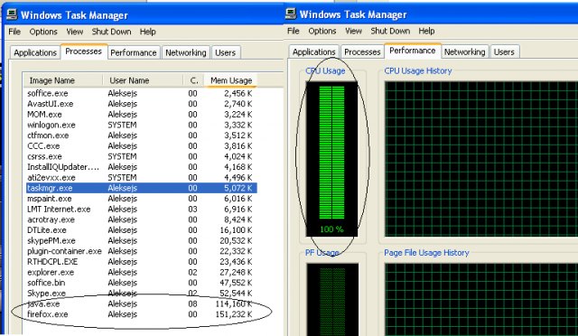Open Shut Down menu in right Task Manager
Screen dimensions: 578x336
(x=390, y=31)
